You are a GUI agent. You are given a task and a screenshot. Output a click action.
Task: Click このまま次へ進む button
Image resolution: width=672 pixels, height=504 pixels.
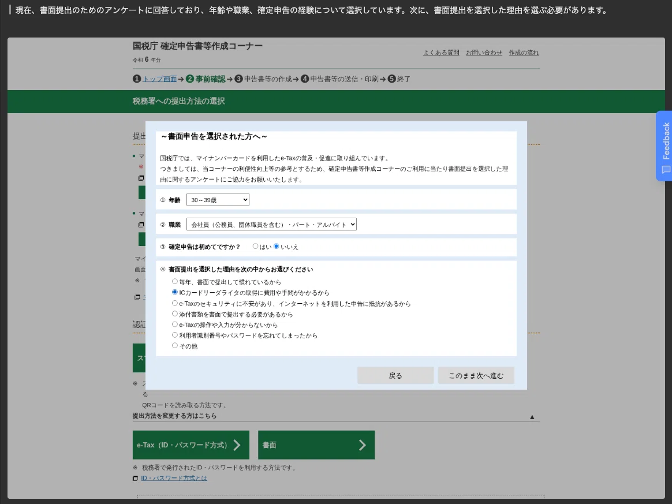point(476,375)
